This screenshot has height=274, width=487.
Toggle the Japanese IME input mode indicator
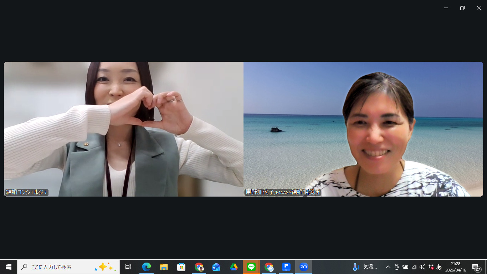pyautogui.click(x=439, y=267)
